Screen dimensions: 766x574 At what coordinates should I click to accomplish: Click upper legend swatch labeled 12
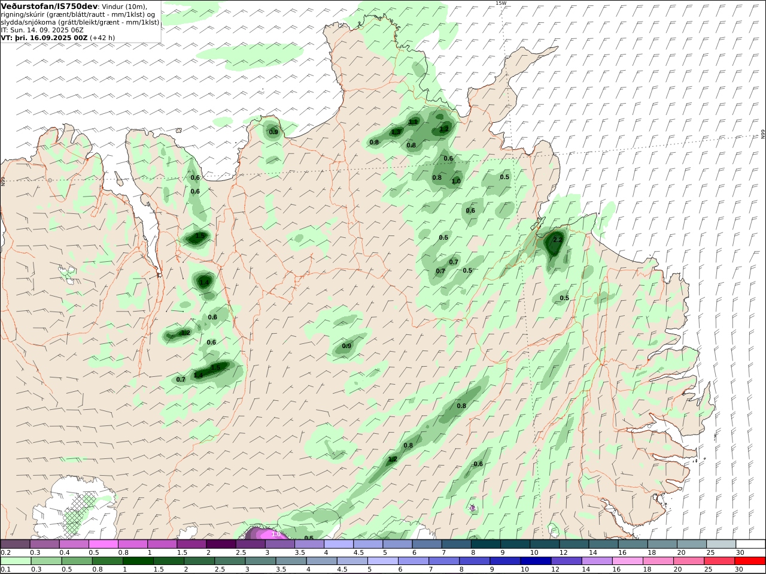[574, 544]
